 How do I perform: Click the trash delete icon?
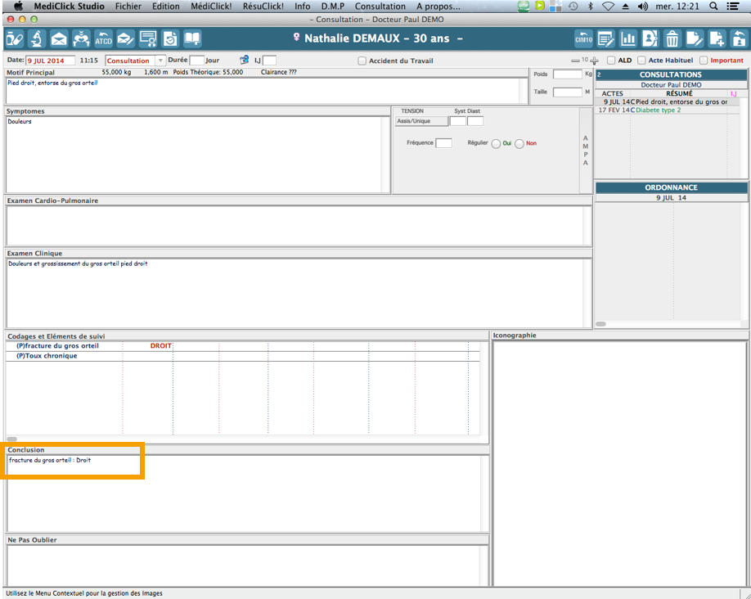672,38
